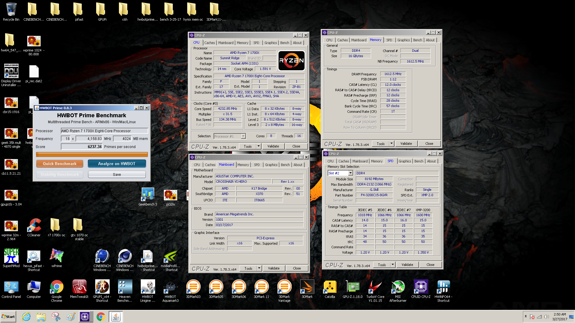Open the Catzilla desktop icon
575x323 pixels.
tap(330, 289)
